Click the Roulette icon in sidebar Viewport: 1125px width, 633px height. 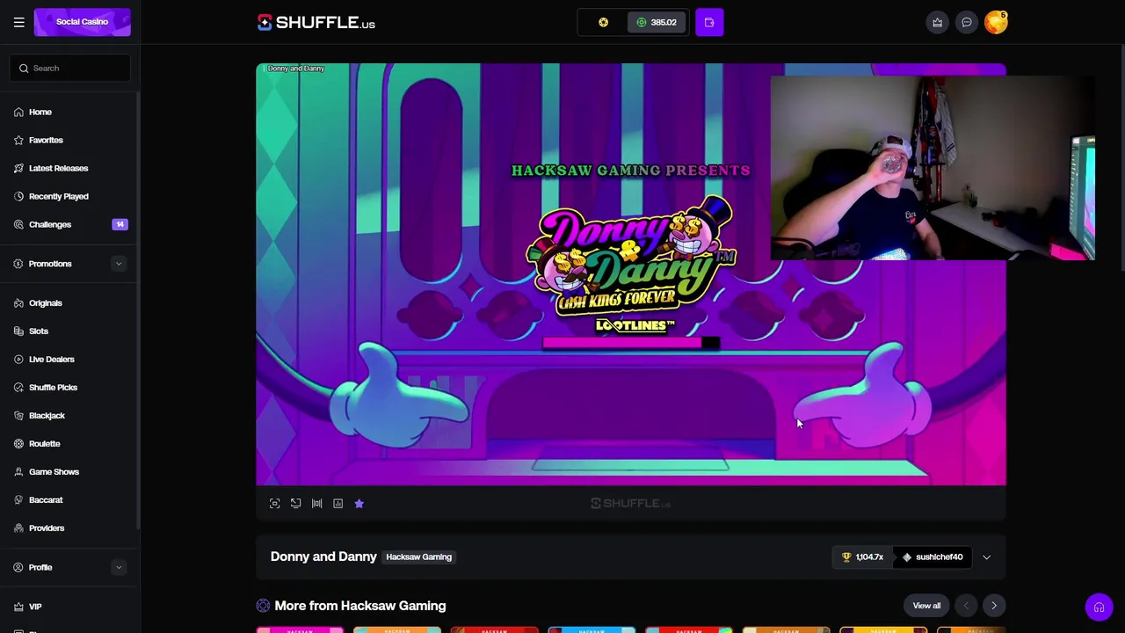pos(18,443)
